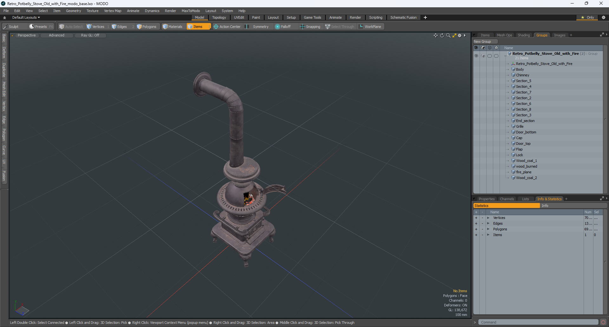This screenshot has height=327, width=609.
Task: Maximize viewport with the yellow arrows icon
Action: point(454,35)
